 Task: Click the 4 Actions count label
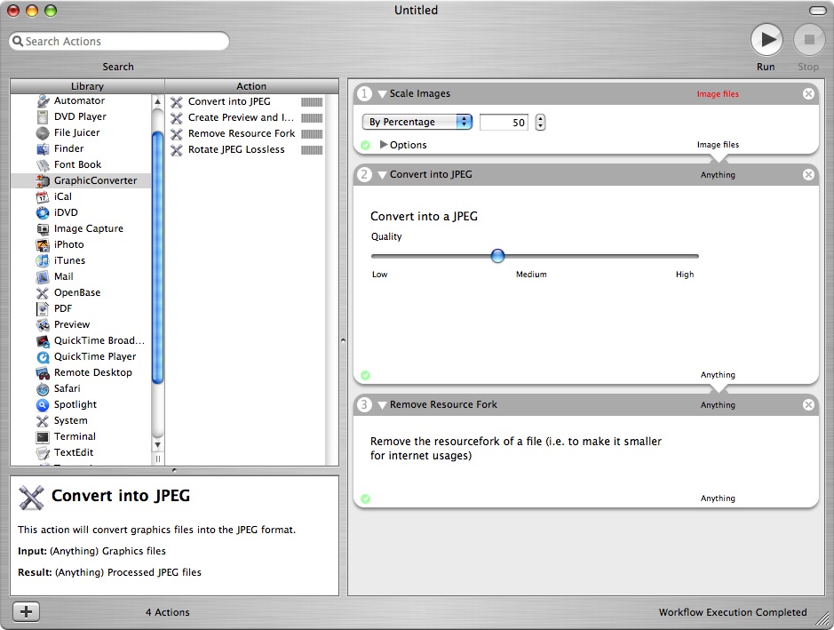click(x=168, y=612)
